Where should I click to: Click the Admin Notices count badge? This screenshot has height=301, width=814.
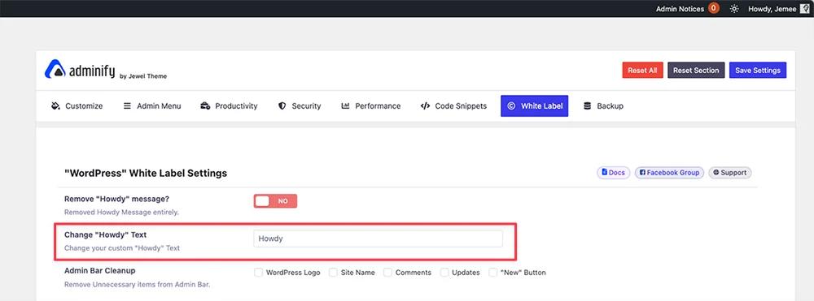[714, 8]
